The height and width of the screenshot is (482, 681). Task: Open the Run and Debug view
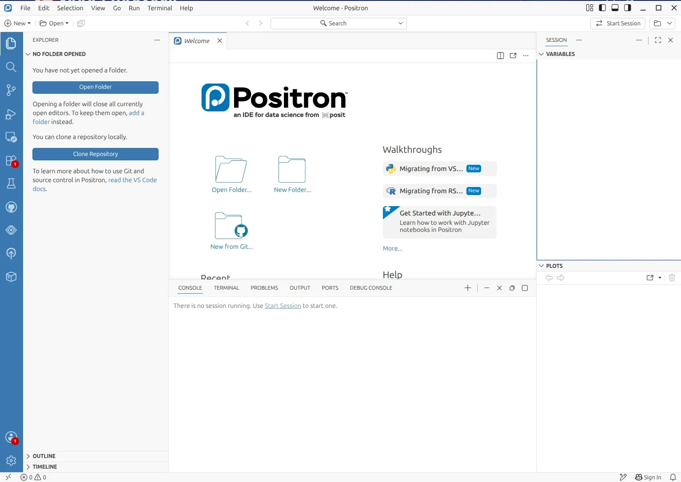coord(11,114)
